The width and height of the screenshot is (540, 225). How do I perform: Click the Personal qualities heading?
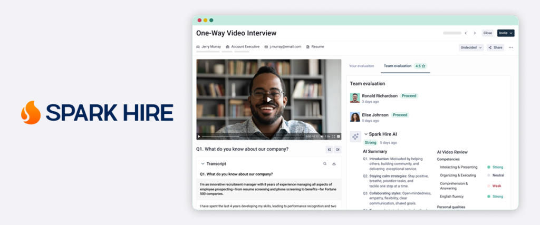(451, 207)
